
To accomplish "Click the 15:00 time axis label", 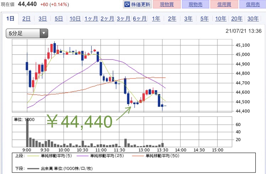I will pos(218,150).
